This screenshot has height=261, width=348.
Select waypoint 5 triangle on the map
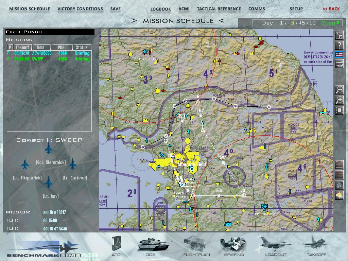[x=198, y=102]
